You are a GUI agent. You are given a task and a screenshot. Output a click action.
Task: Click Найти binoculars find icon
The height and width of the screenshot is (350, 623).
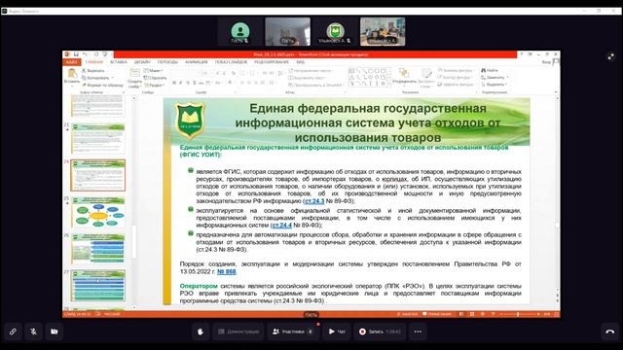coord(489,70)
